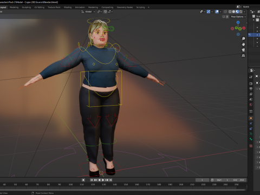Viewport: 260px width, 195px height.
Task: Toggle viewport overlays
Action: (x=217, y=11)
